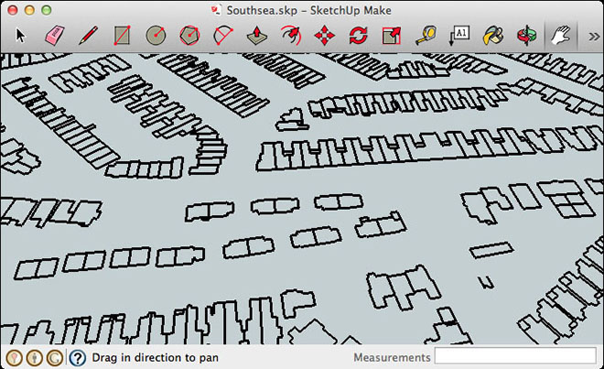Click the Pan hand tool
Screen dimensions: 604x369
pyautogui.click(x=560, y=36)
